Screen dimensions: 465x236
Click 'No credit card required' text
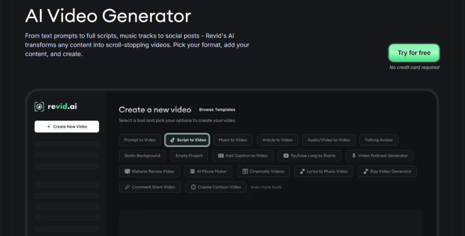click(x=414, y=67)
